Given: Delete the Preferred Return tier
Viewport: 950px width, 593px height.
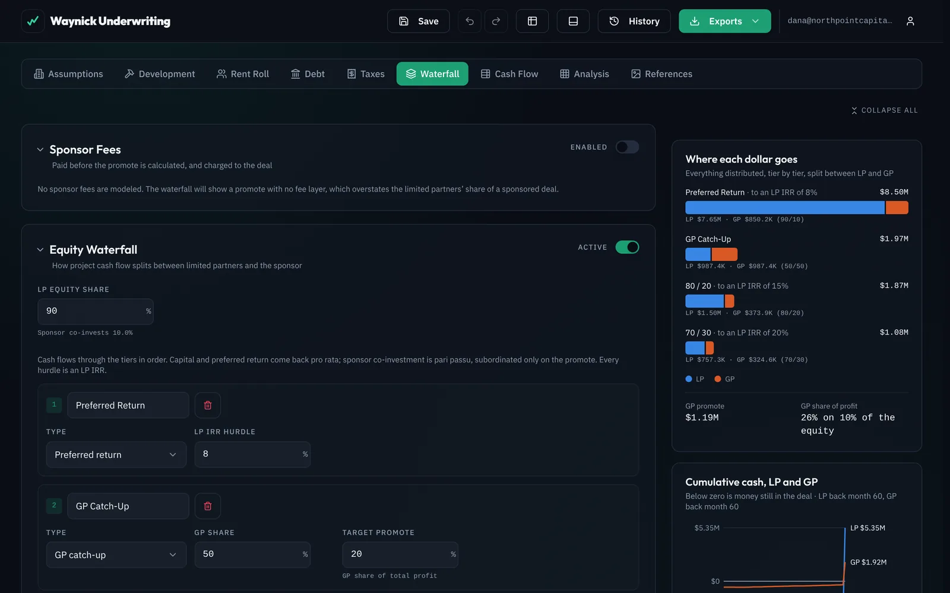Looking at the screenshot, I should [208, 406].
